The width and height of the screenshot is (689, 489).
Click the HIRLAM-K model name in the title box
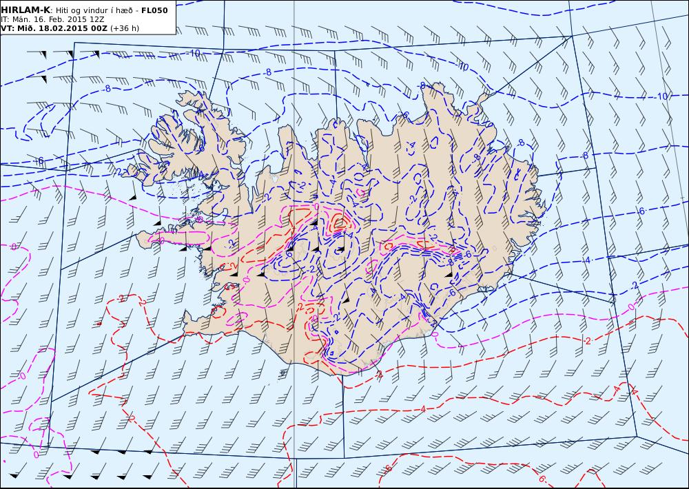[x=25, y=10]
